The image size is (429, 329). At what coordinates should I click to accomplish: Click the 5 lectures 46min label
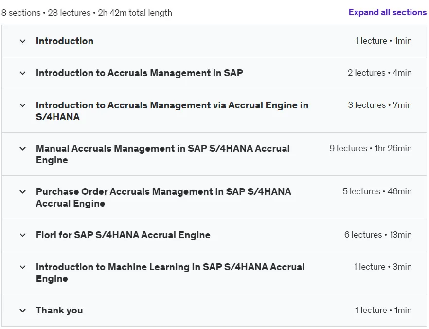pos(377,191)
